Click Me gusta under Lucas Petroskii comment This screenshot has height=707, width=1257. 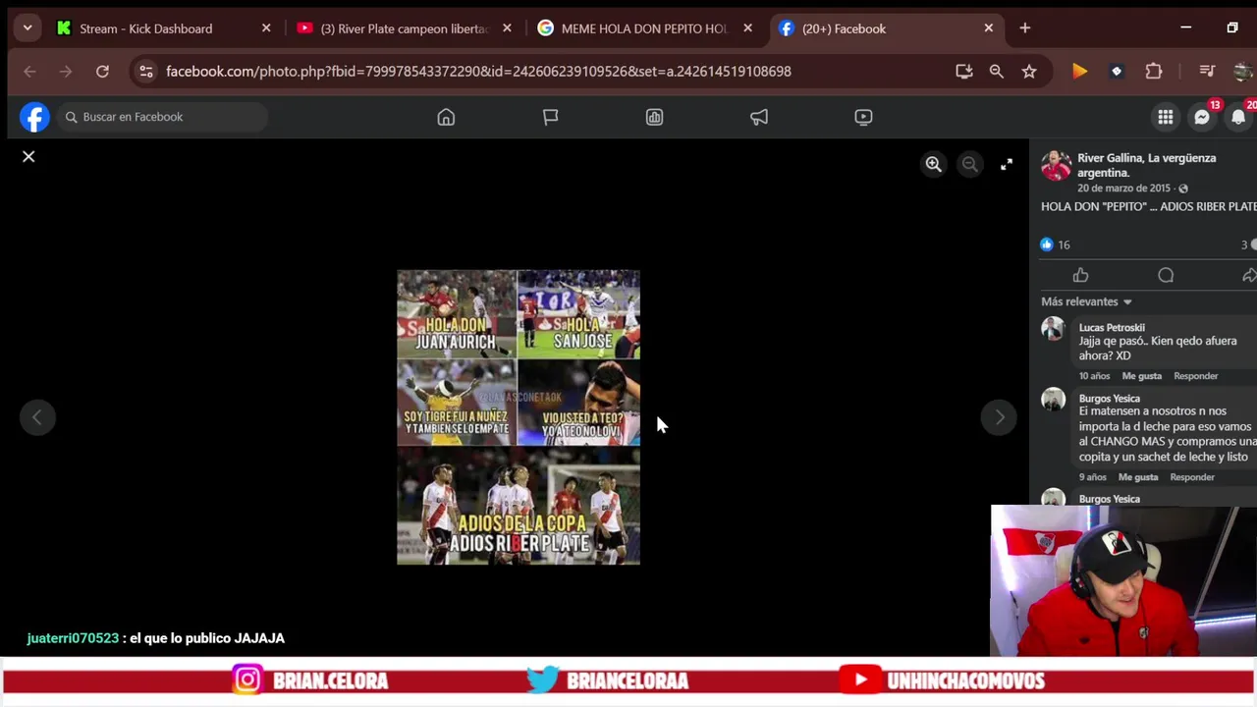1141,376
